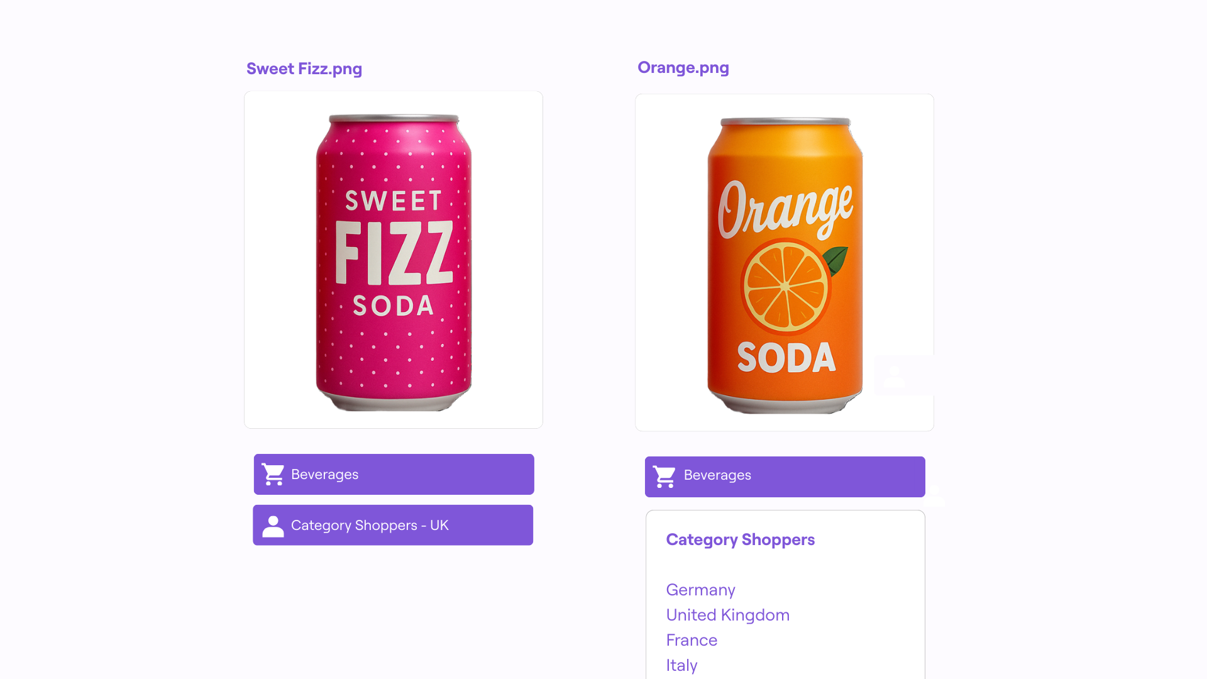Select France in the Category Shoppers list
1207x679 pixels.
pyautogui.click(x=692, y=640)
